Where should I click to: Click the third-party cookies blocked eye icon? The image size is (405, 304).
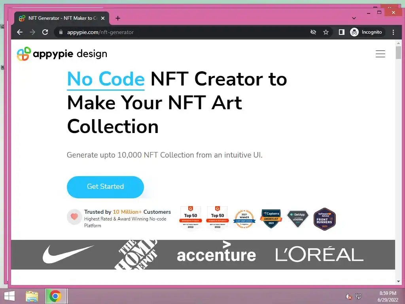click(x=313, y=32)
